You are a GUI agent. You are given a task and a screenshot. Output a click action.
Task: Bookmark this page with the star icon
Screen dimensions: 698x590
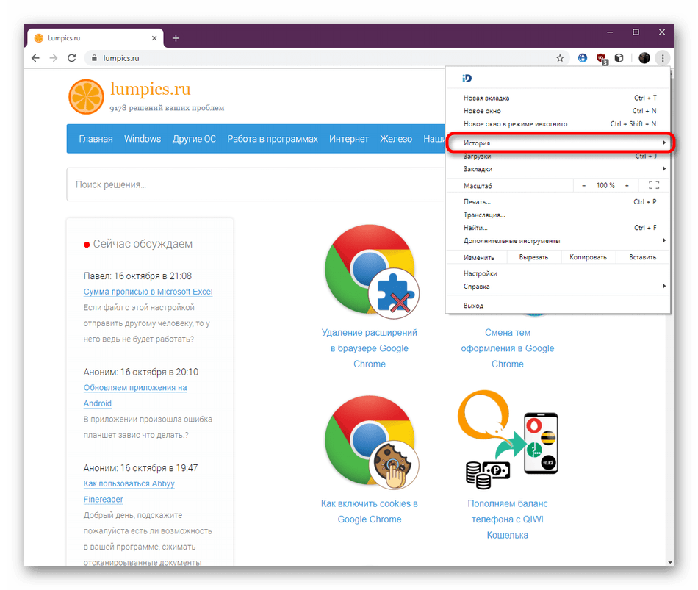(x=560, y=58)
